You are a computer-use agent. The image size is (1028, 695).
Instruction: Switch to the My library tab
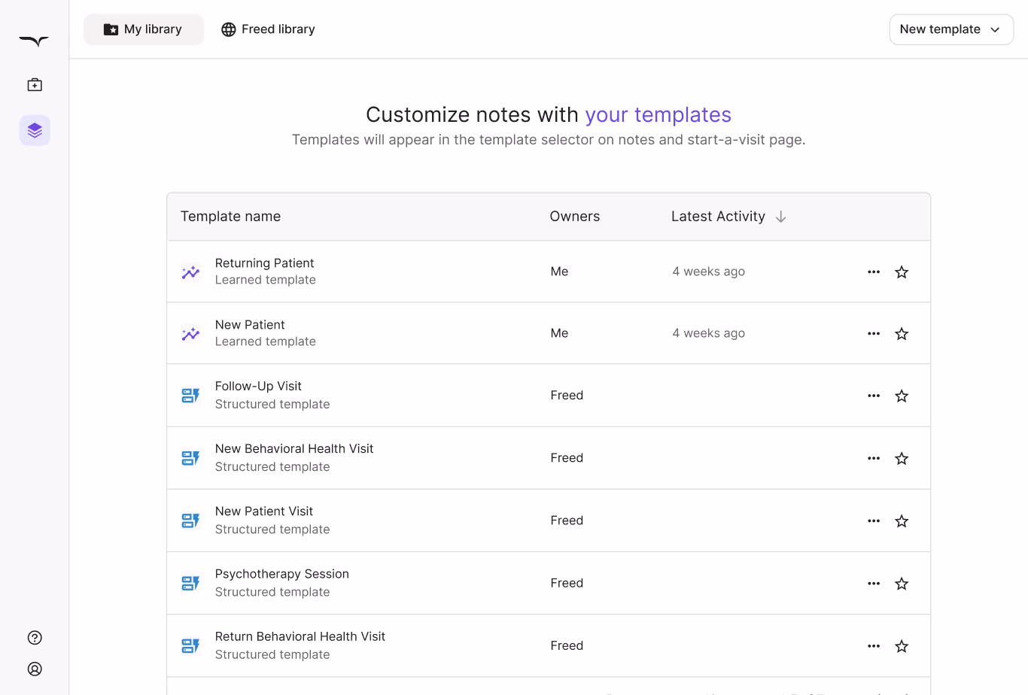pos(143,29)
